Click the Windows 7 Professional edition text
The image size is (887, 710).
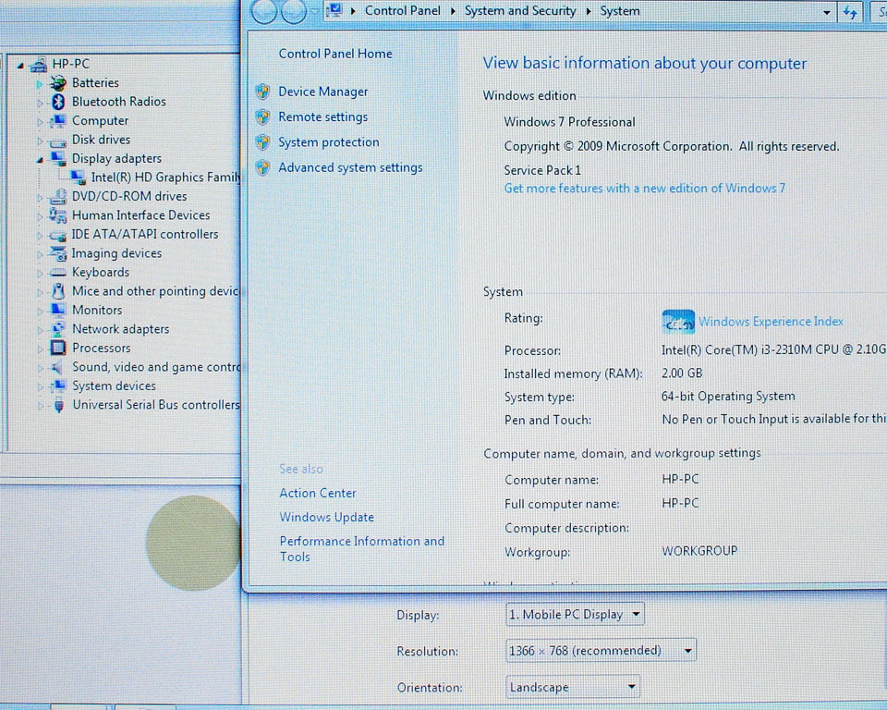(569, 122)
